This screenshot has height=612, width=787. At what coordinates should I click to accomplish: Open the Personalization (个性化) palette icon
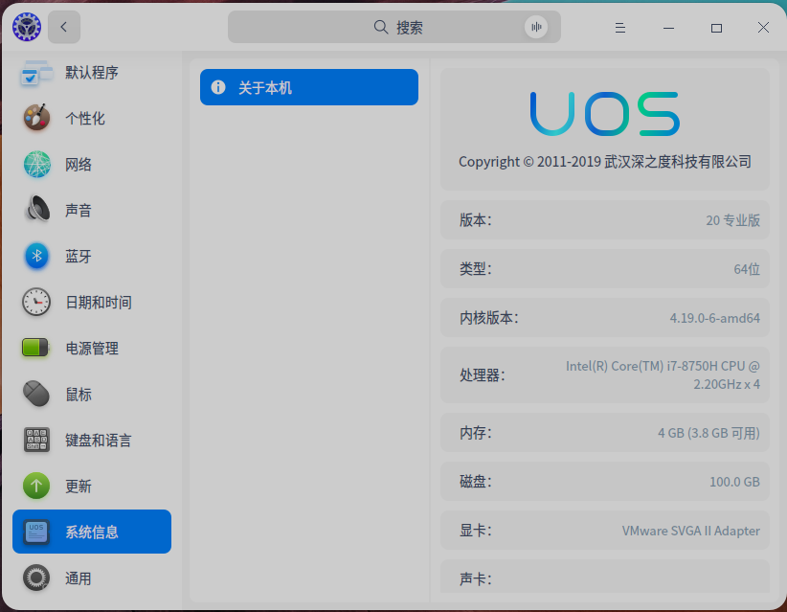click(36, 118)
